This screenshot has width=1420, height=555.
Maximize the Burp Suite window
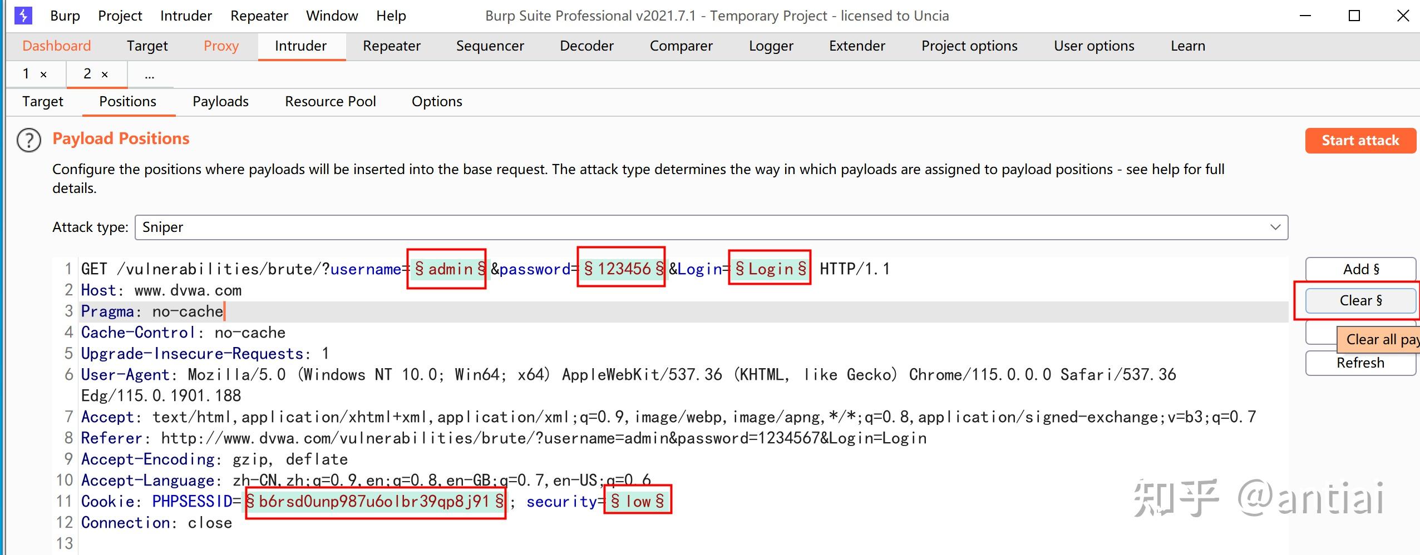1354,16
